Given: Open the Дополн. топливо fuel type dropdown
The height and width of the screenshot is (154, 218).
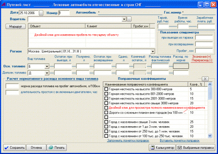Looking at the screenshot, I should click(47, 73).
